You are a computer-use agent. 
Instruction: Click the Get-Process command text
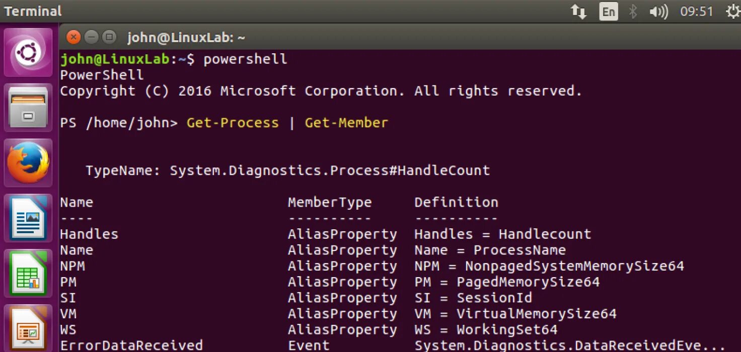click(232, 123)
